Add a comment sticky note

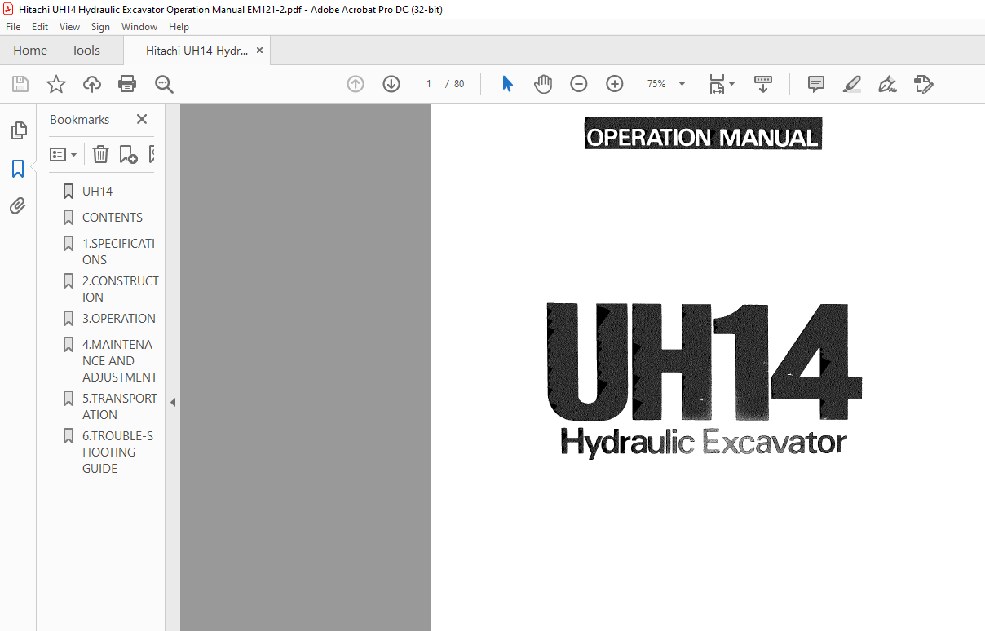[815, 84]
